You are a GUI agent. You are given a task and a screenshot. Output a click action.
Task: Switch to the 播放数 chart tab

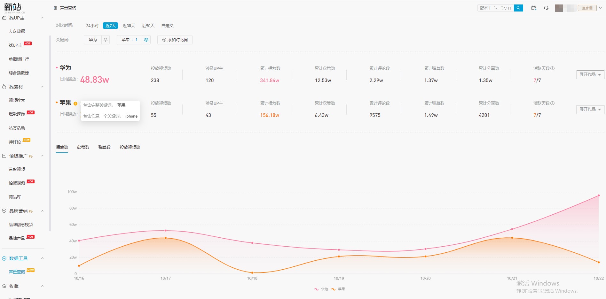[62, 147]
